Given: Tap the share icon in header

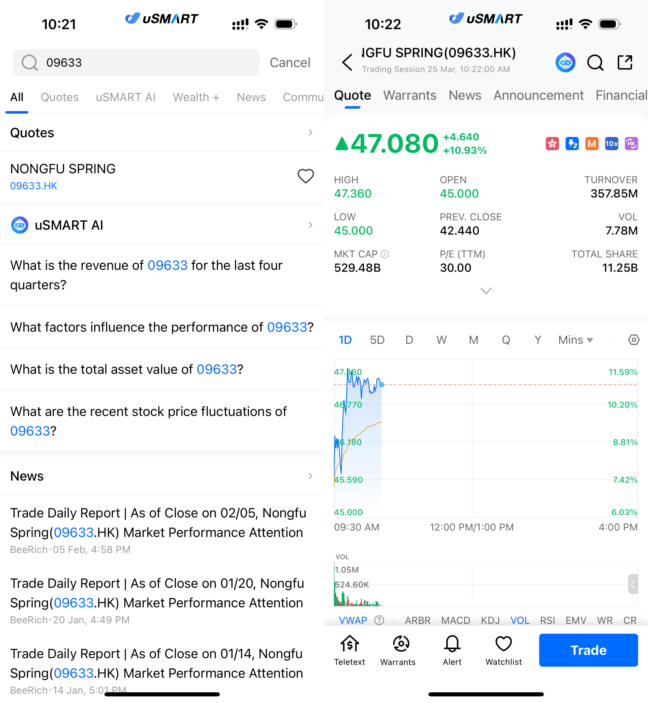Looking at the screenshot, I should click(x=625, y=63).
